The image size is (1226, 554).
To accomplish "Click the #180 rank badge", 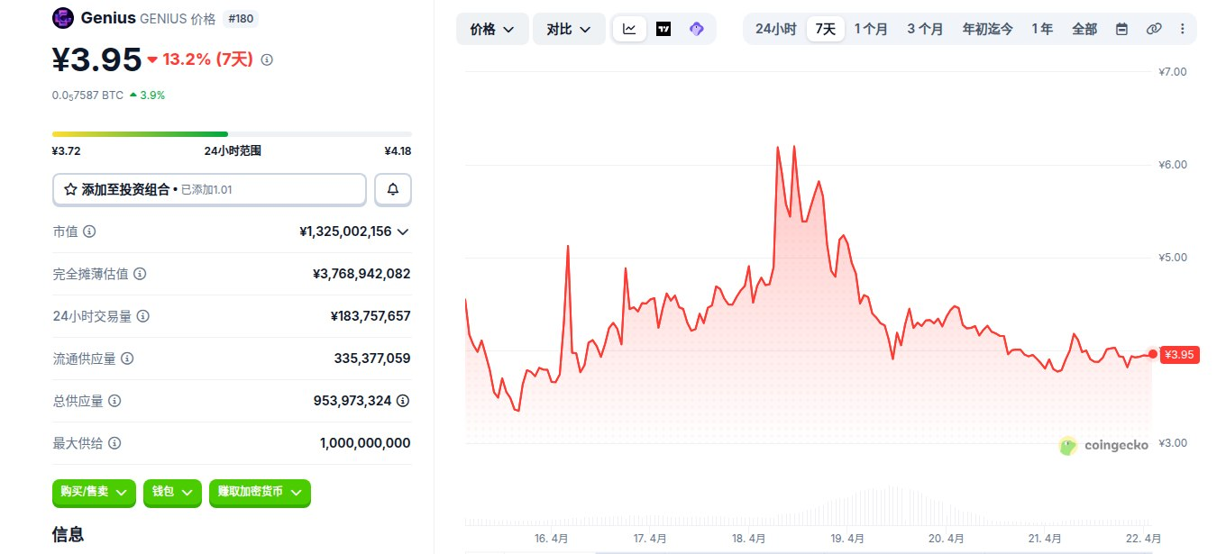I will coord(239,18).
